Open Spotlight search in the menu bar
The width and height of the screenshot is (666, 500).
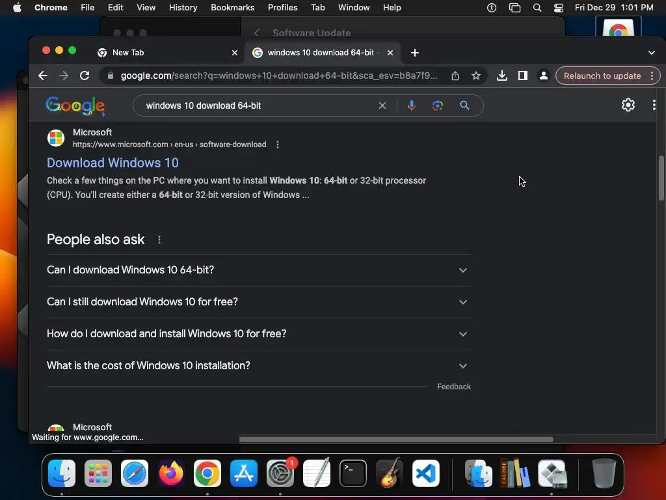point(537,7)
